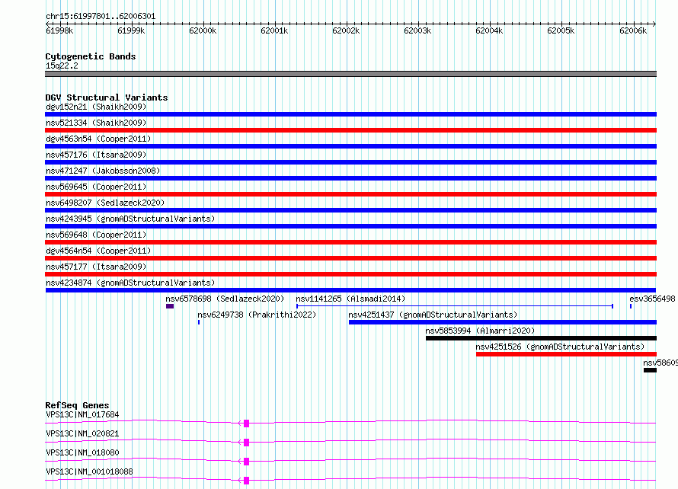Click the VPS13C NM_020821 magenta exon box
The width and height of the screenshot is (678, 489).
click(x=247, y=443)
